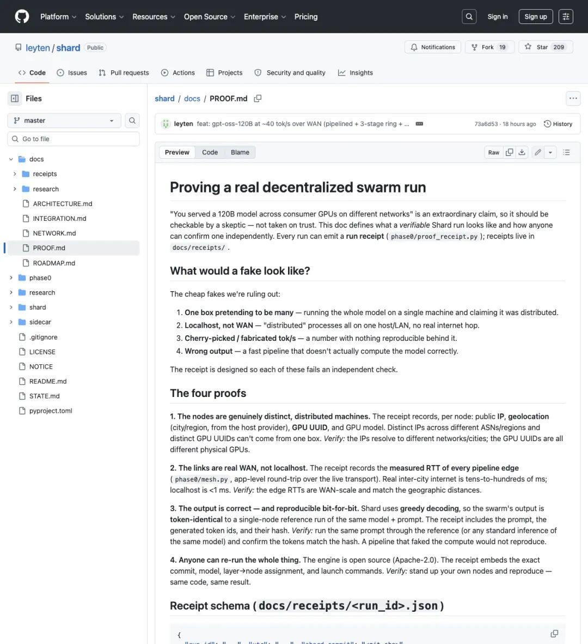
Task: View file History
Action: point(558,124)
